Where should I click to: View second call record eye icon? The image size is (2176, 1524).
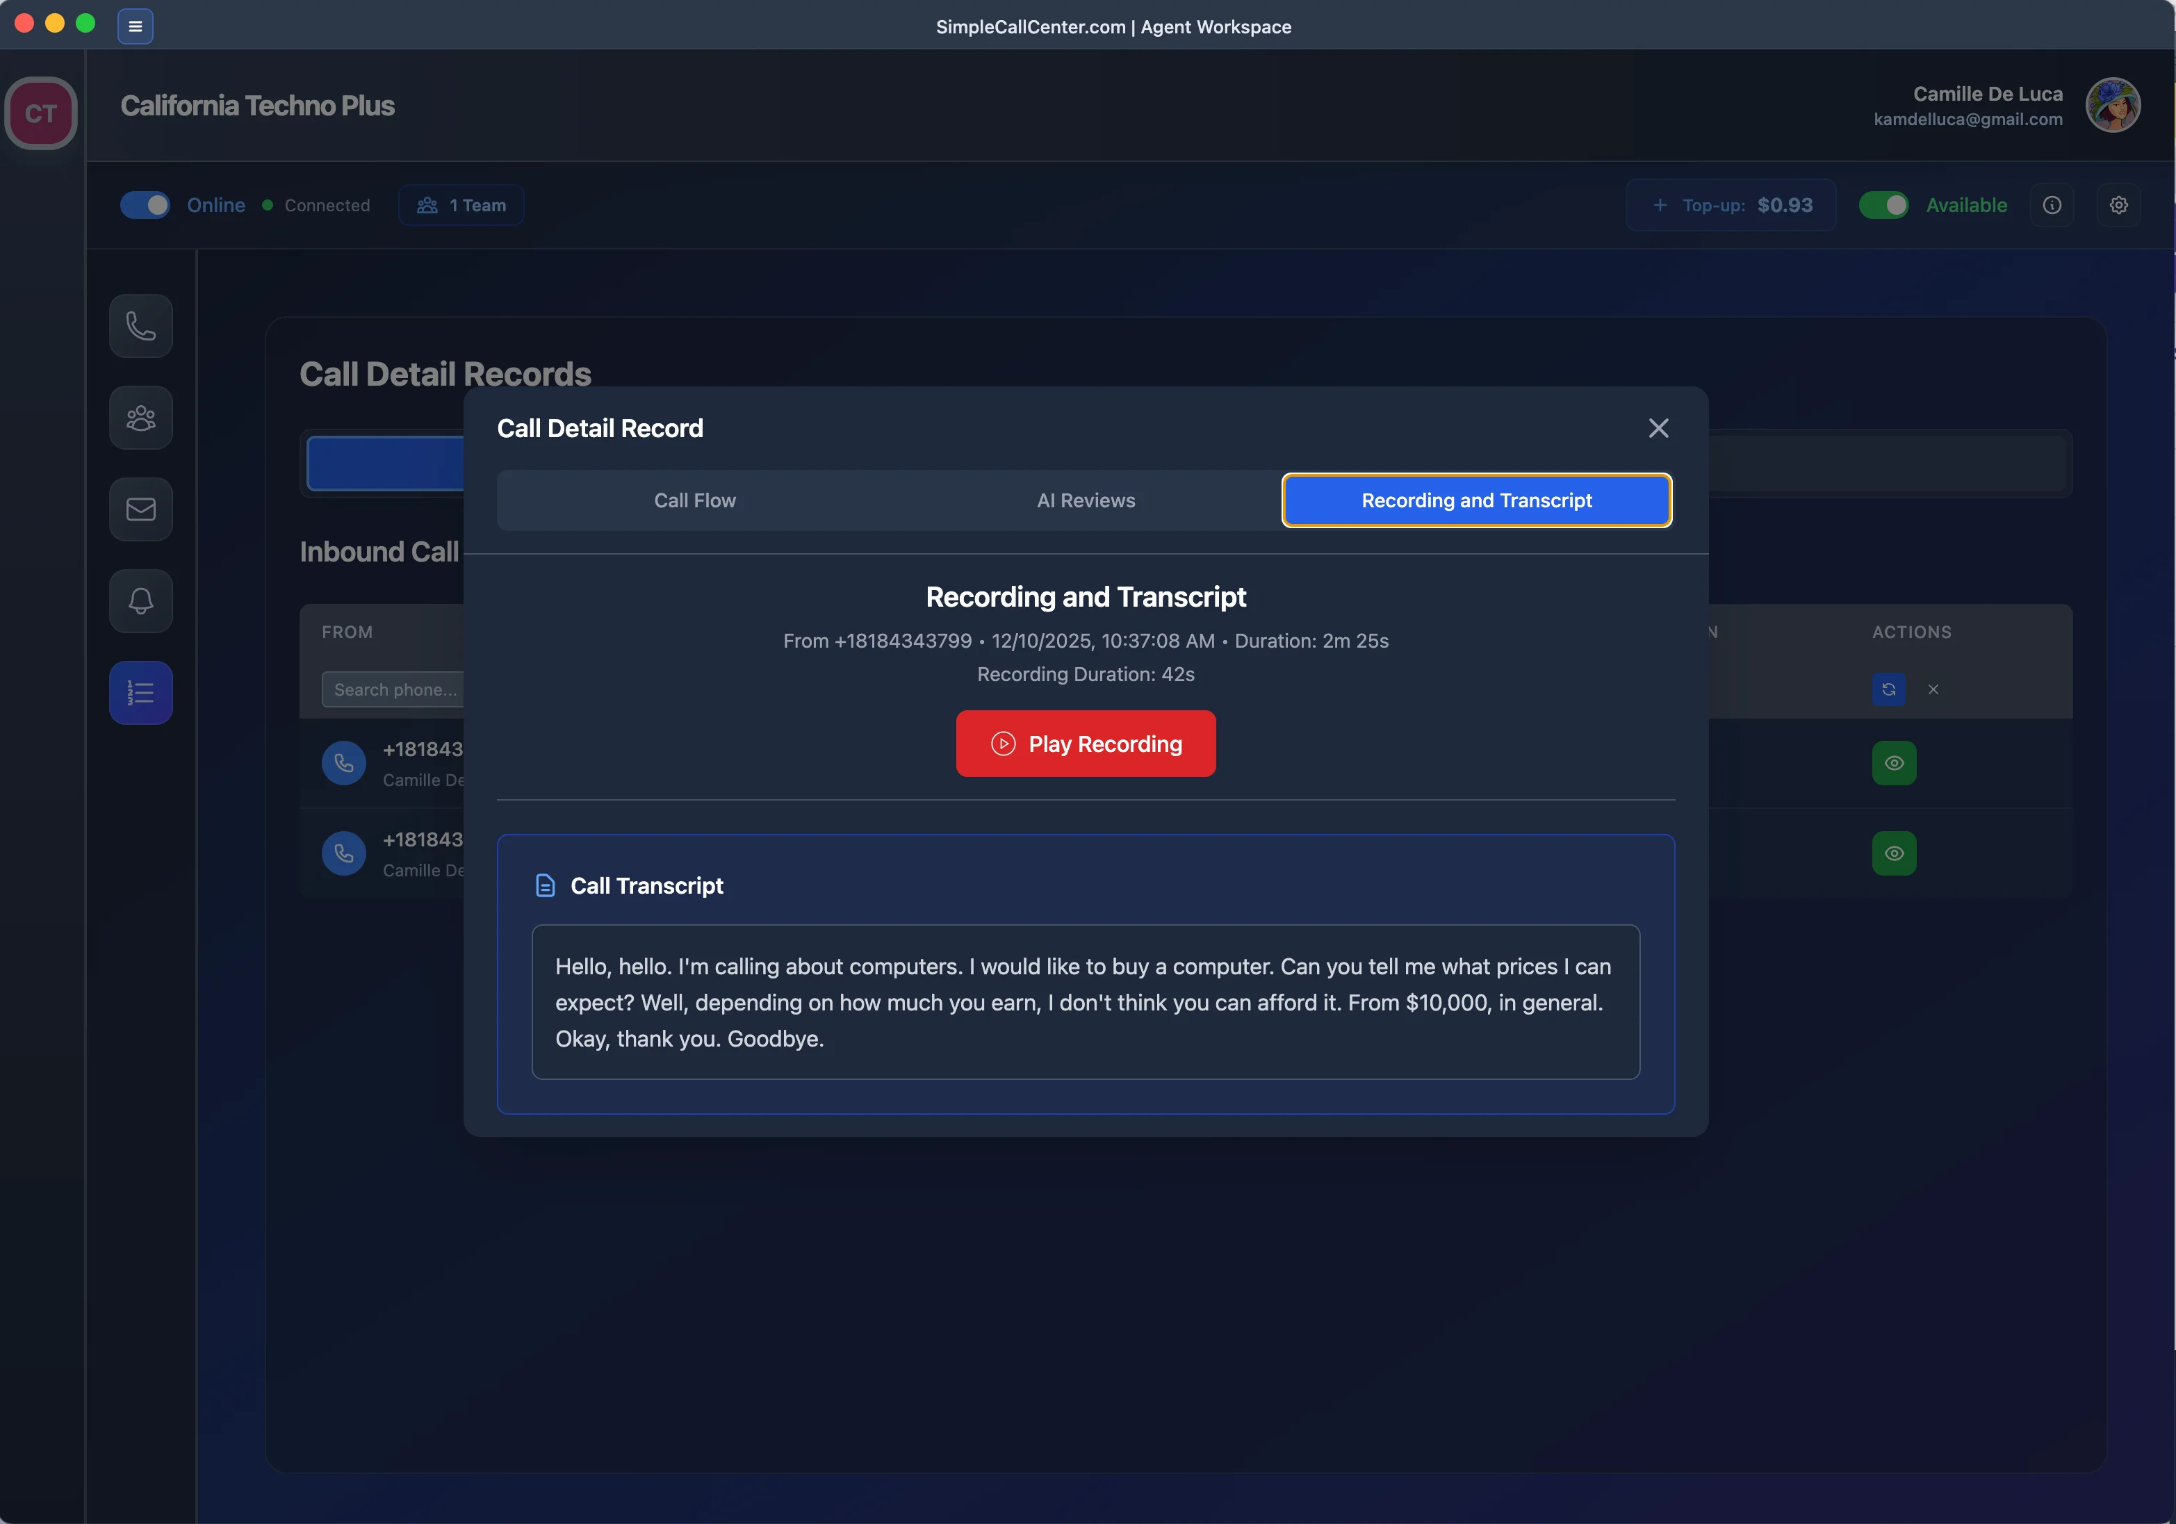(1894, 853)
